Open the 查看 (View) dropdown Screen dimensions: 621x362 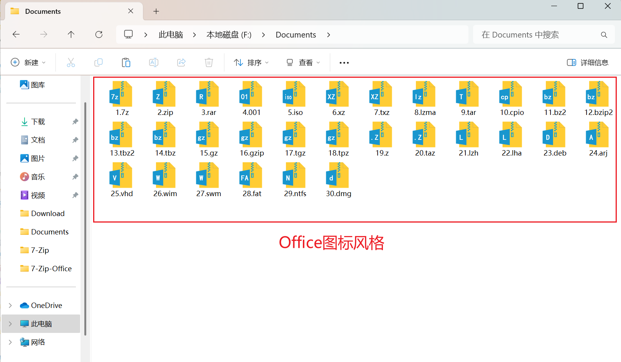(x=303, y=62)
